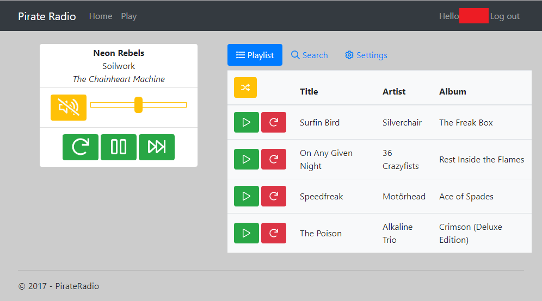Open the Home link in navbar
542x301 pixels.
pyautogui.click(x=101, y=16)
